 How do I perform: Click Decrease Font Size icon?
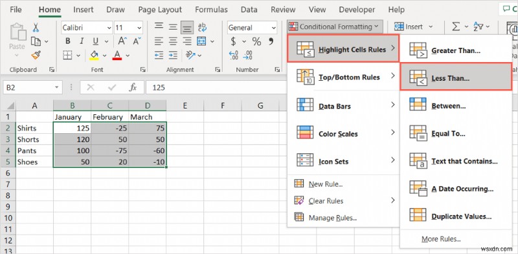pos(137,41)
